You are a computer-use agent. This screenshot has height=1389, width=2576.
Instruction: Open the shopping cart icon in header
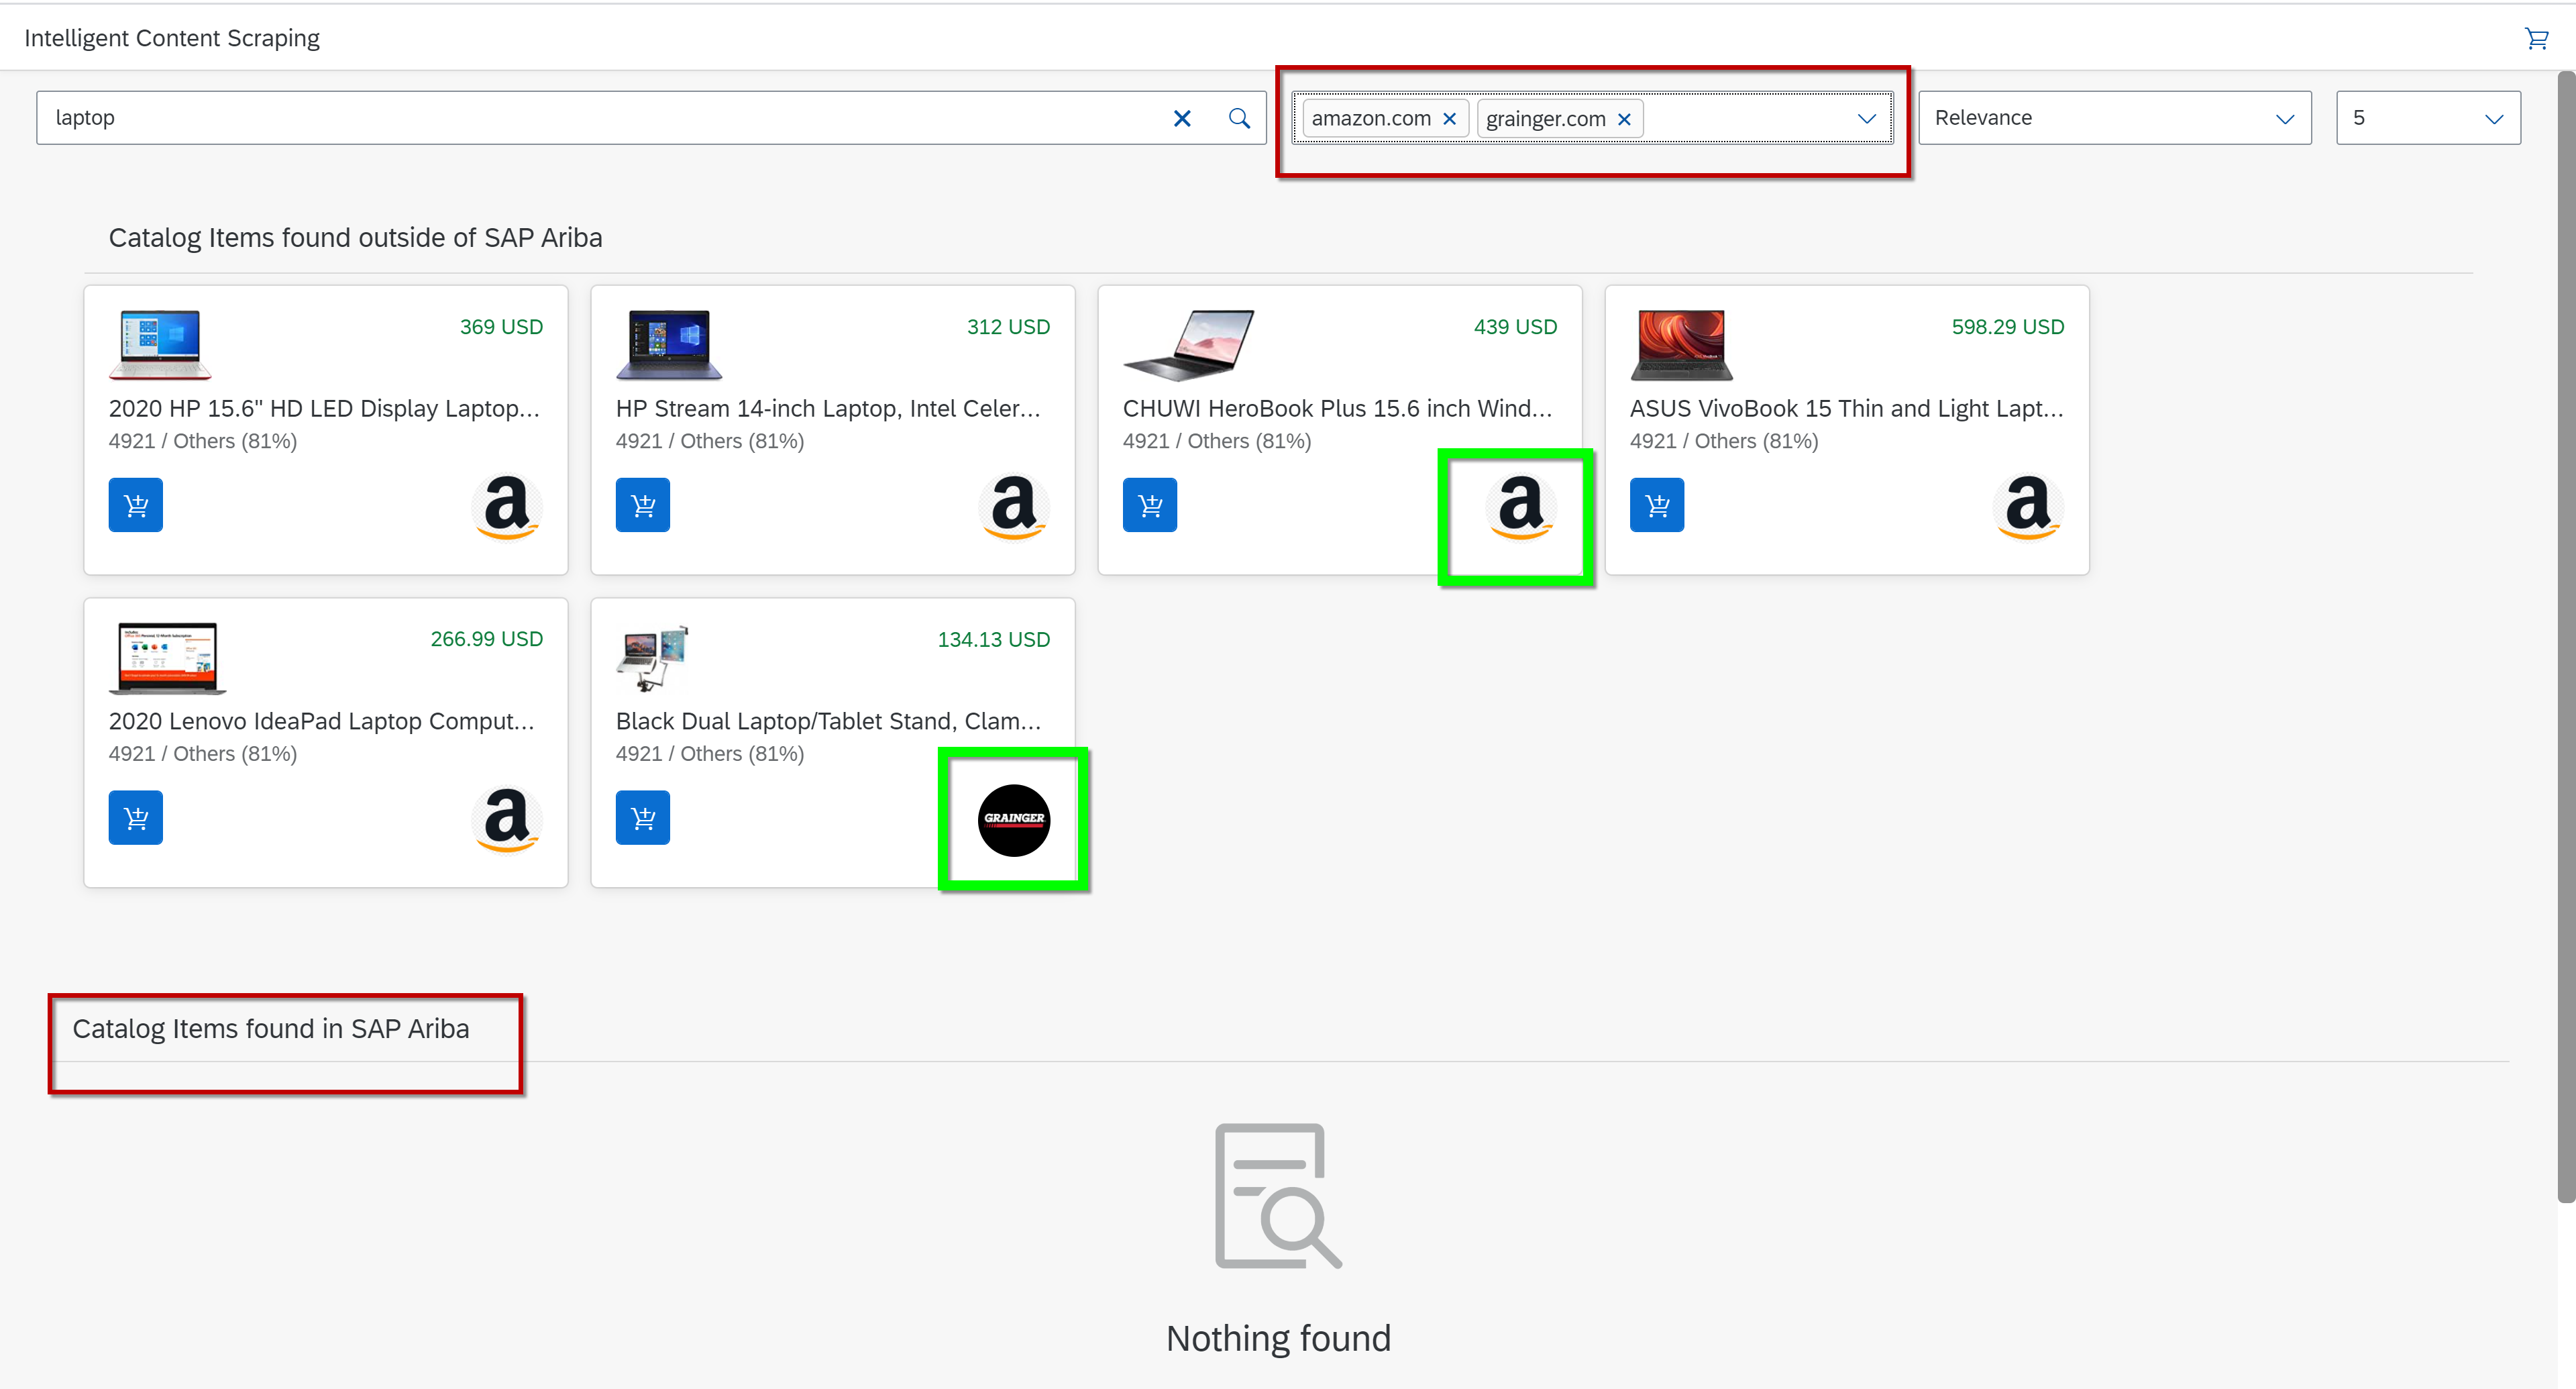click(2536, 38)
